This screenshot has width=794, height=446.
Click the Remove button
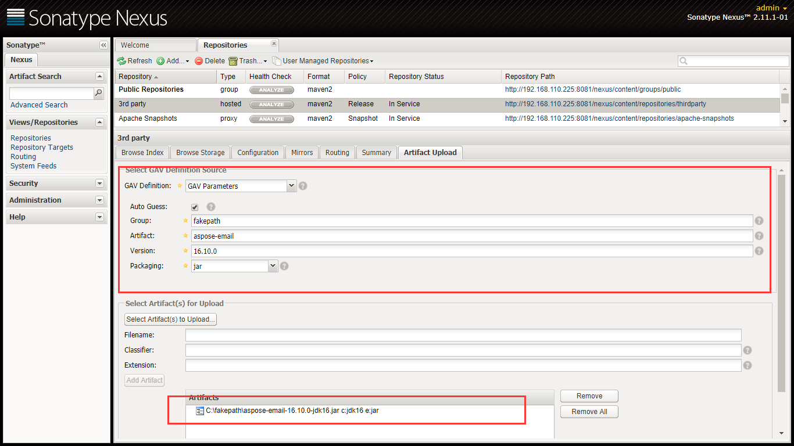tap(589, 396)
